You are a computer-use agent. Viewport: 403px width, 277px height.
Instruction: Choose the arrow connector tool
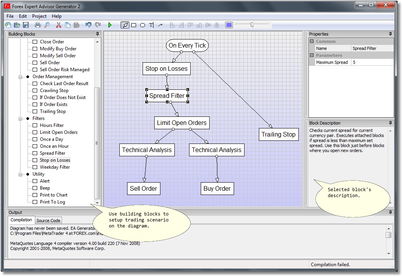tap(160, 25)
